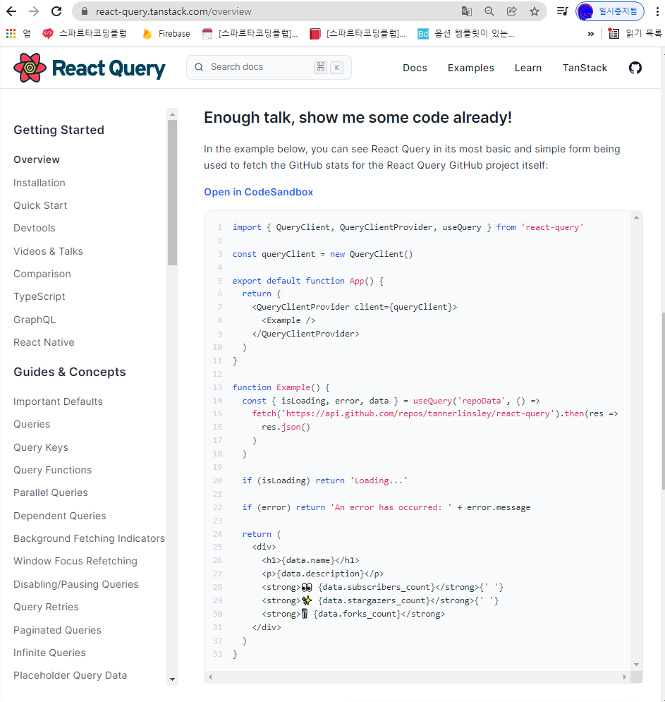Click the browser forward arrow
Image resolution: width=665 pixels, height=702 pixels.
[34, 11]
